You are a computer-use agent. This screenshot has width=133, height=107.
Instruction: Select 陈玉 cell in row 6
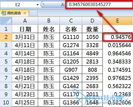[x=49, y=70]
